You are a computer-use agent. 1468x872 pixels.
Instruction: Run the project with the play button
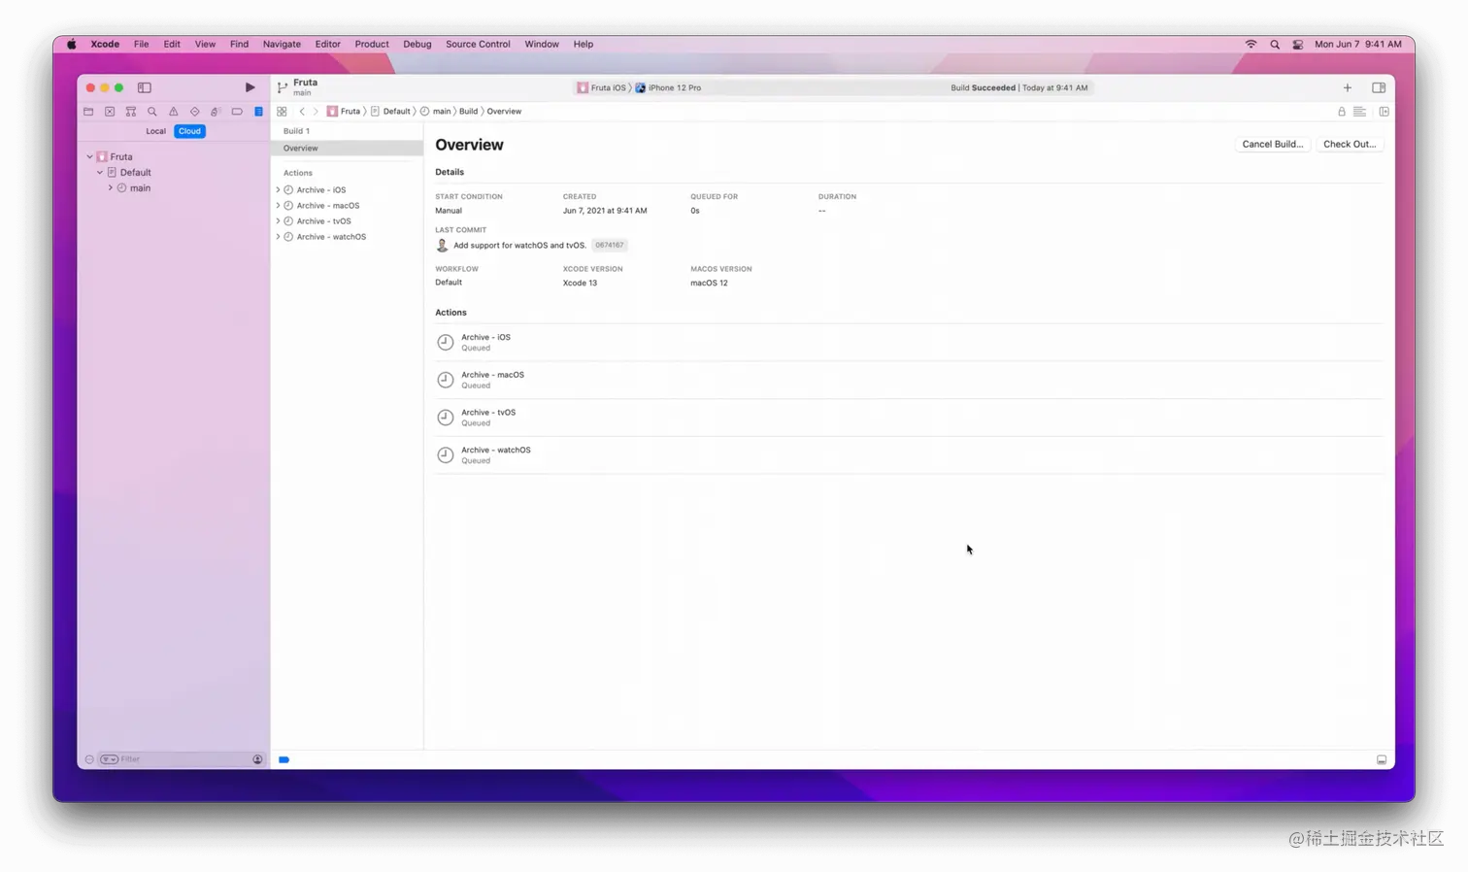(250, 87)
